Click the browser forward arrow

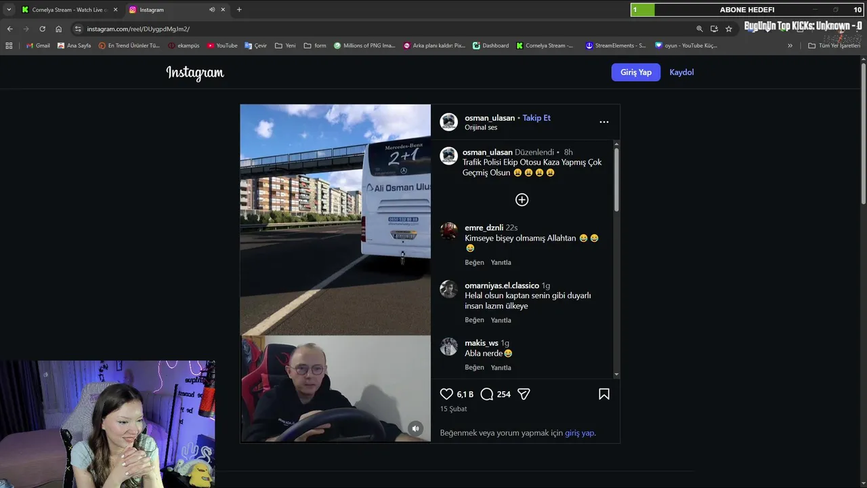pyautogui.click(x=26, y=29)
